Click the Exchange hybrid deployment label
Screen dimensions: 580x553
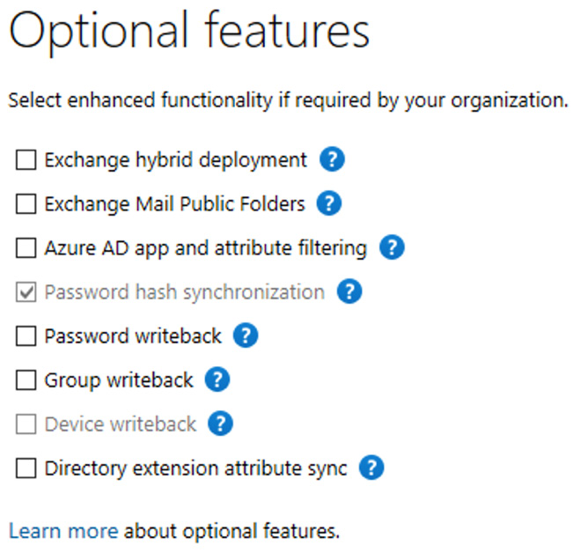pyautogui.click(x=175, y=160)
